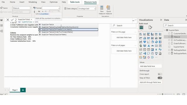Screen dimensions: 187x105
Task: Add a new page with plus button
Action: pos(23,90)
